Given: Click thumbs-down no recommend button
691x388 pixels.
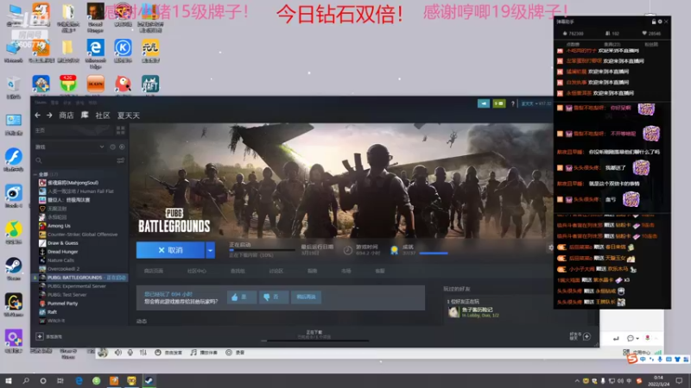Looking at the screenshot, I should coord(274,297).
